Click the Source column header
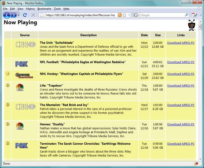The image size is (204, 168). (x=25, y=35)
